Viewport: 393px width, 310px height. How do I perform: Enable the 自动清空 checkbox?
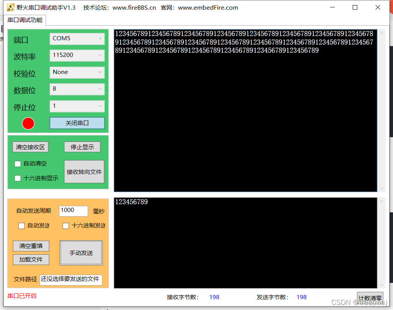[x=17, y=164]
